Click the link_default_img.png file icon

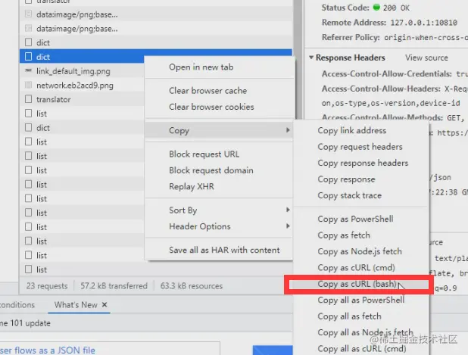(x=28, y=70)
